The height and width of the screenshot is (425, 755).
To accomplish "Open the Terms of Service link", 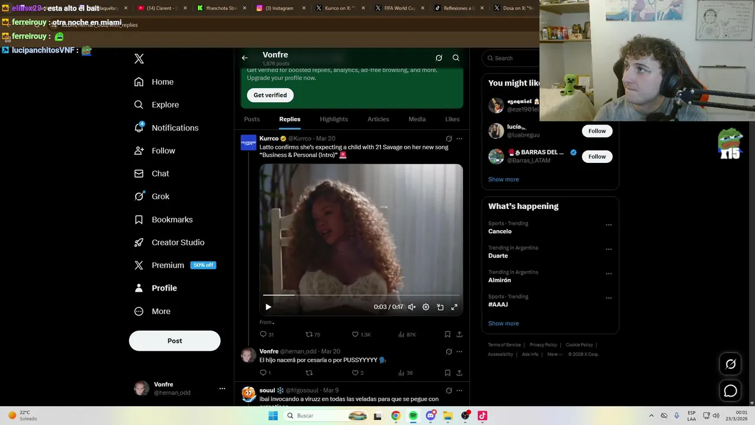I will [504, 345].
